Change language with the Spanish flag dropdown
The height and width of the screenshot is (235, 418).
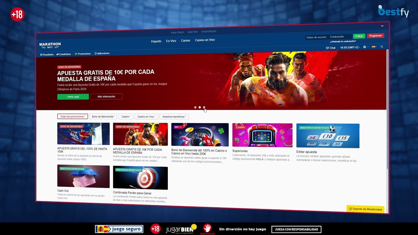click(374, 47)
